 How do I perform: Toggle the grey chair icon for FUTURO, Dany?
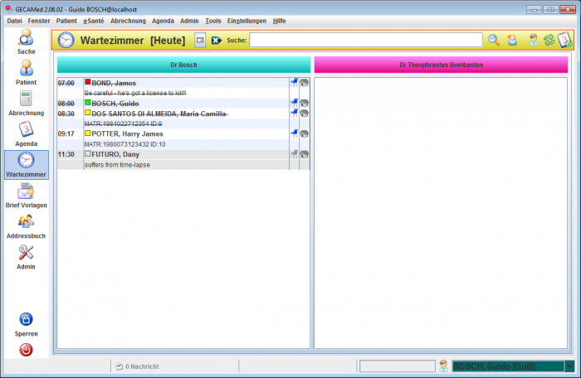[294, 153]
